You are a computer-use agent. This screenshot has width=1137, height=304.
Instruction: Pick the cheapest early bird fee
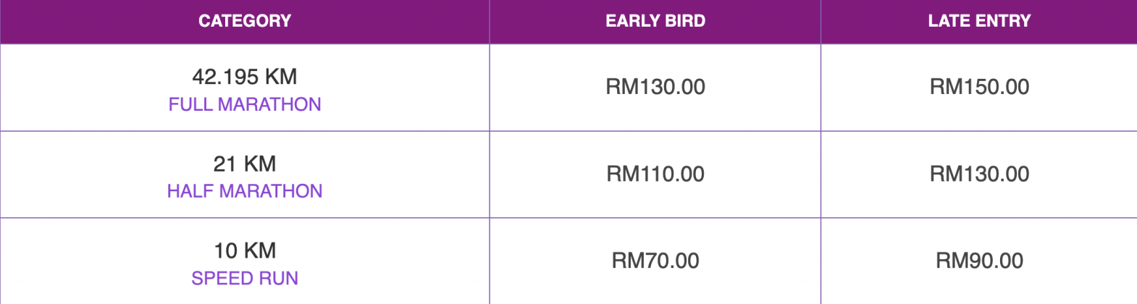[655, 261]
